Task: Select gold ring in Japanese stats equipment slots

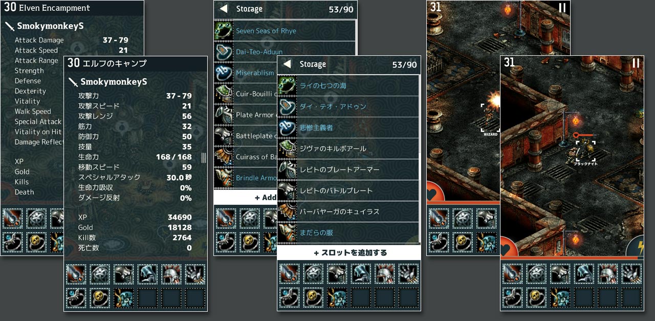Action: click(99, 297)
